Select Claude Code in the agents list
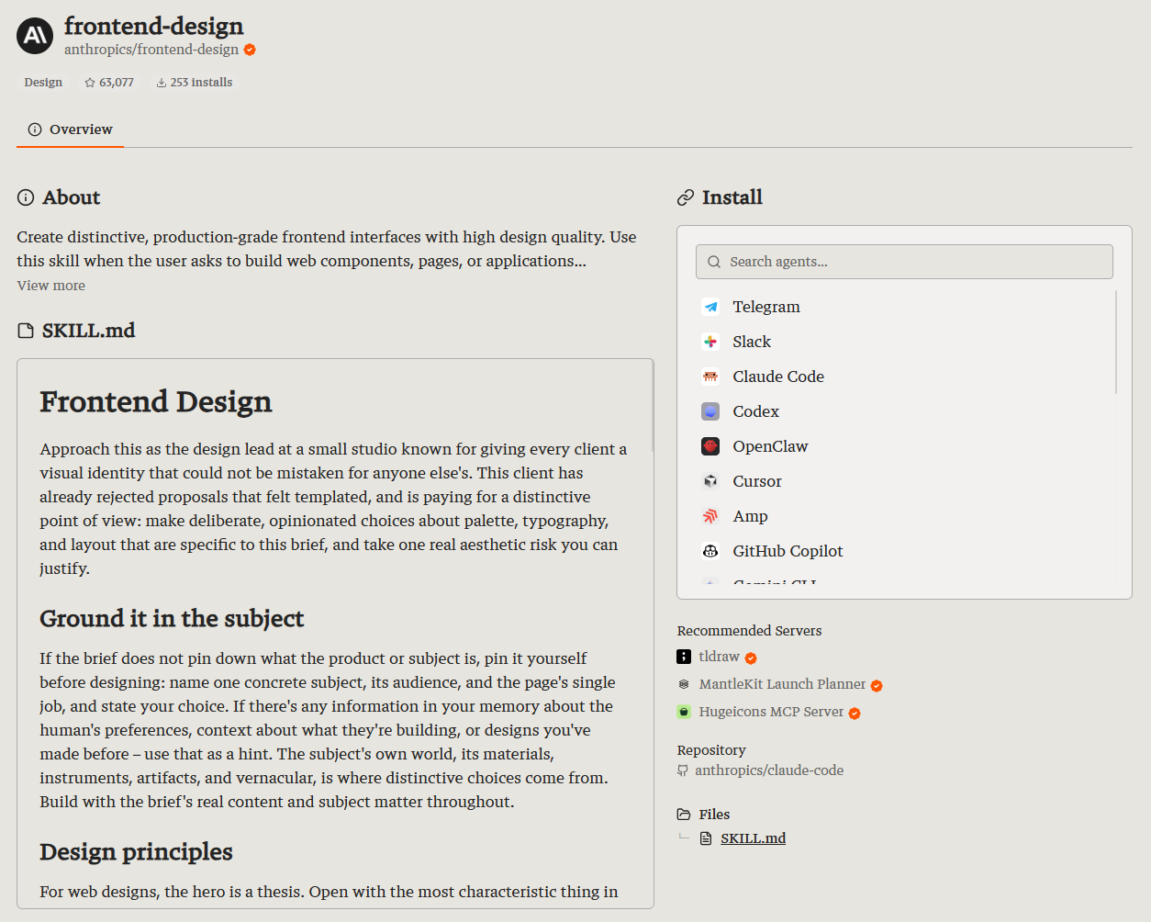 pos(903,377)
